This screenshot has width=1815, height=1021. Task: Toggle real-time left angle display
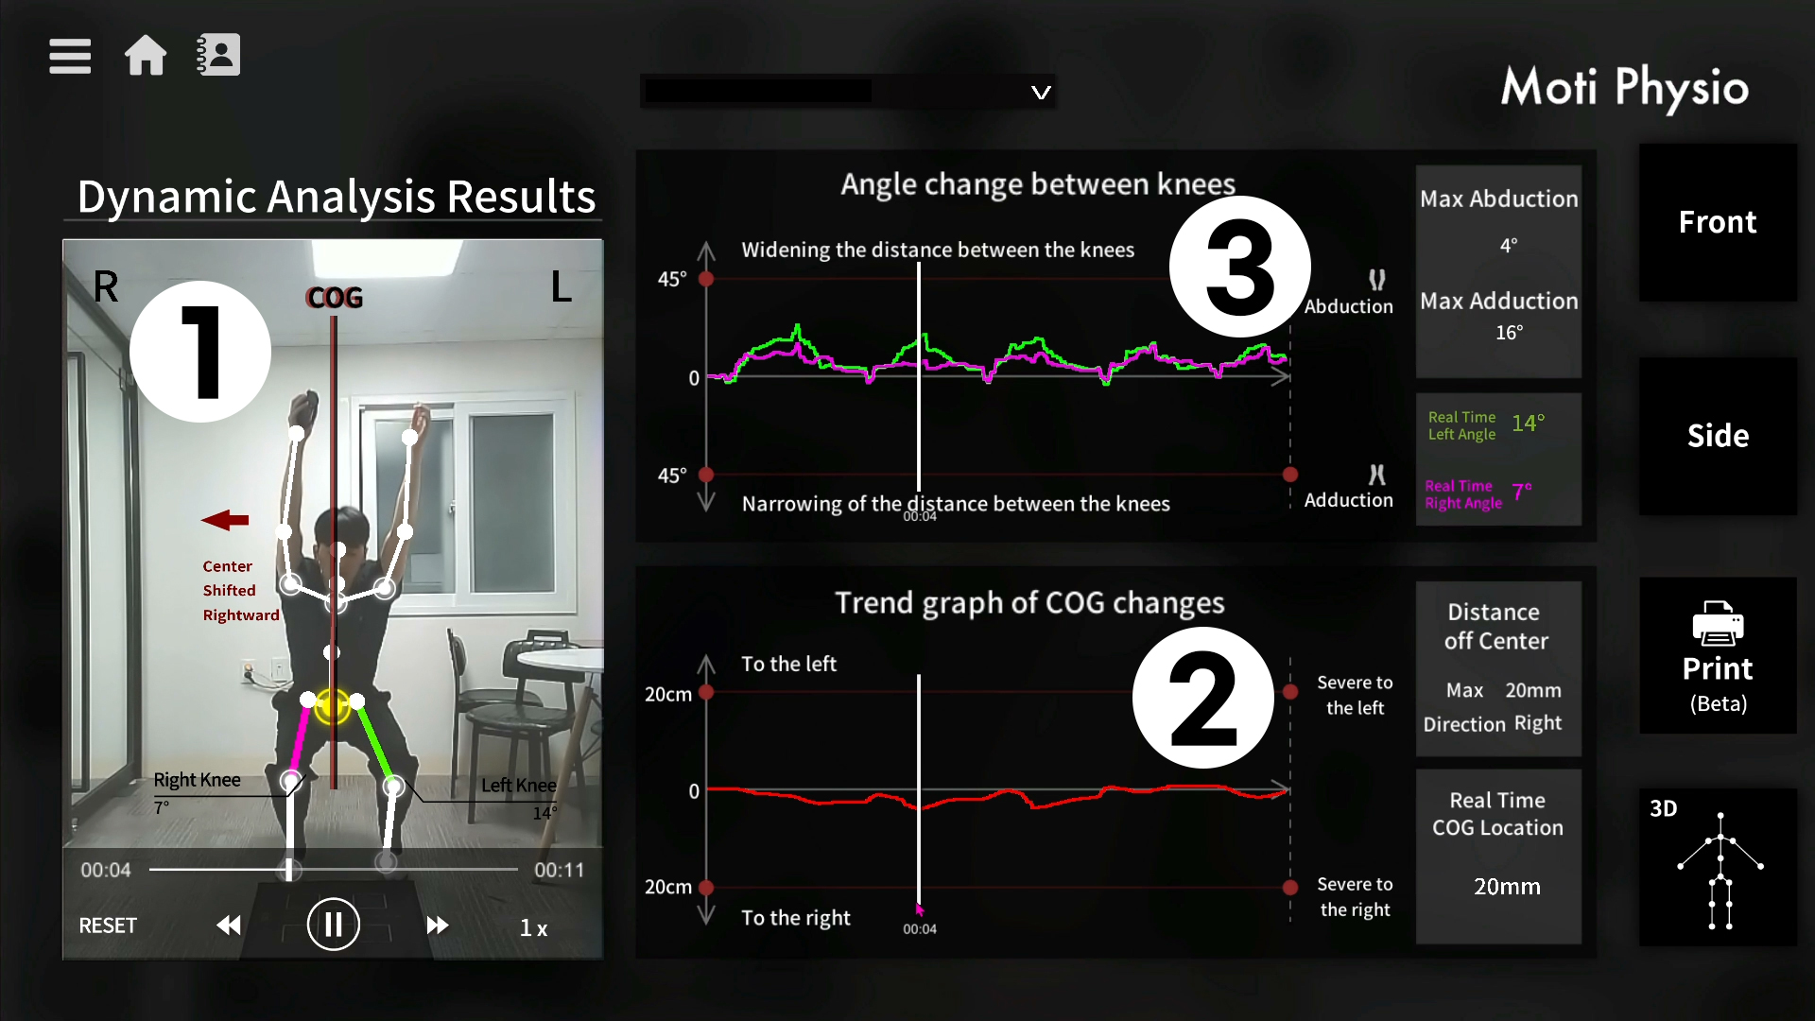(x=1490, y=424)
